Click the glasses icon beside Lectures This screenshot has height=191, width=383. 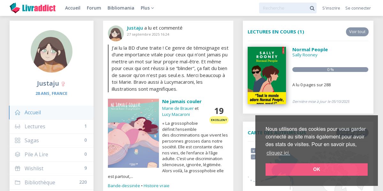pos(18,126)
